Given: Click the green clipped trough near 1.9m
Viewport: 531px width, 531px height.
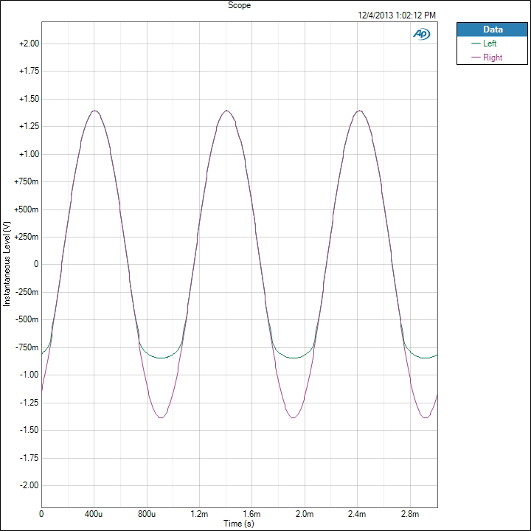Looking at the screenshot, I should 294,358.
